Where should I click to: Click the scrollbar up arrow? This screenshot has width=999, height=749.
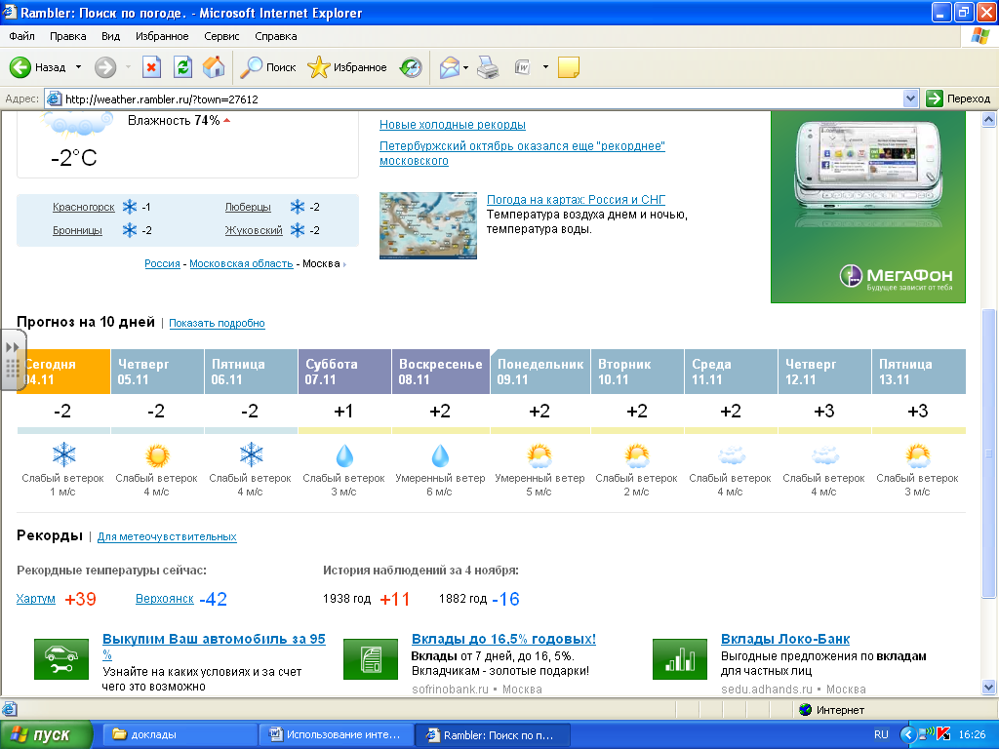click(989, 119)
